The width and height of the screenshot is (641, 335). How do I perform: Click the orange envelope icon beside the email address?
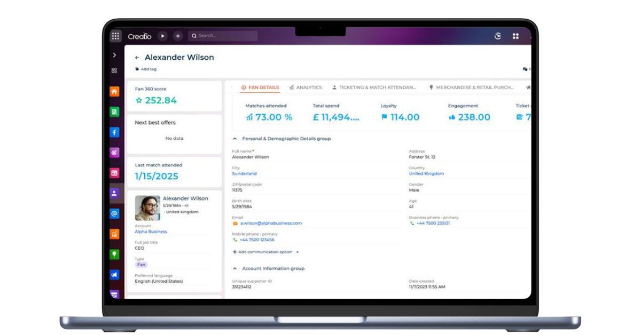(234, 224)
